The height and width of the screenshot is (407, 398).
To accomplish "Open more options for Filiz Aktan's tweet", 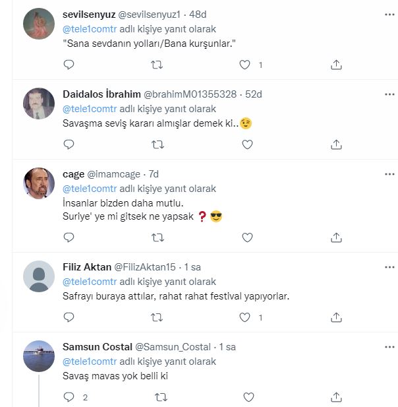I will 389,266.
